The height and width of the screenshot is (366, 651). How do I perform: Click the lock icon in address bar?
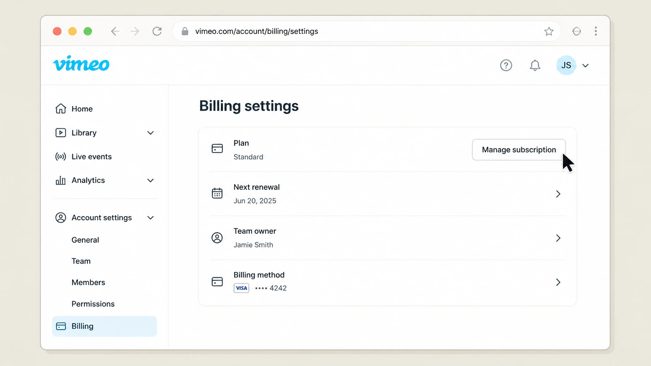185,31
